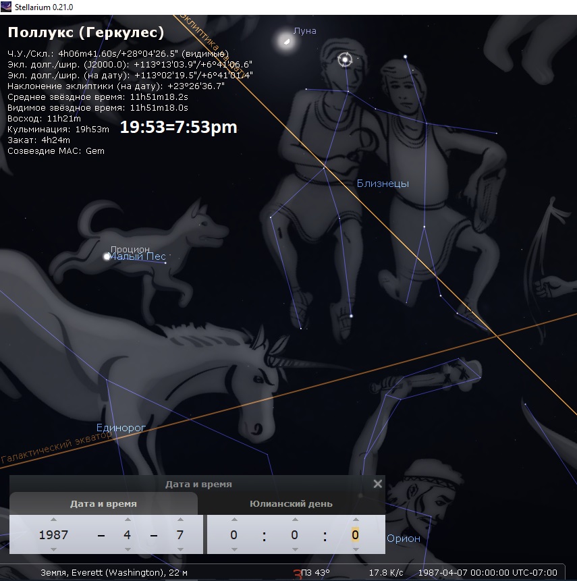Click the Видимое звёздное время line
Screen dimensions: 577x581
pos(98,108)
